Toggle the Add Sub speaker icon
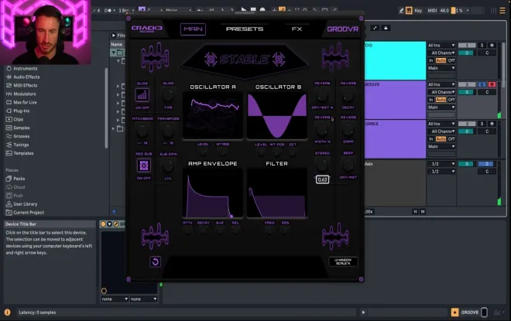Viewport: 511px width, 321px height. pyautogui.click(x=143, y=166)
